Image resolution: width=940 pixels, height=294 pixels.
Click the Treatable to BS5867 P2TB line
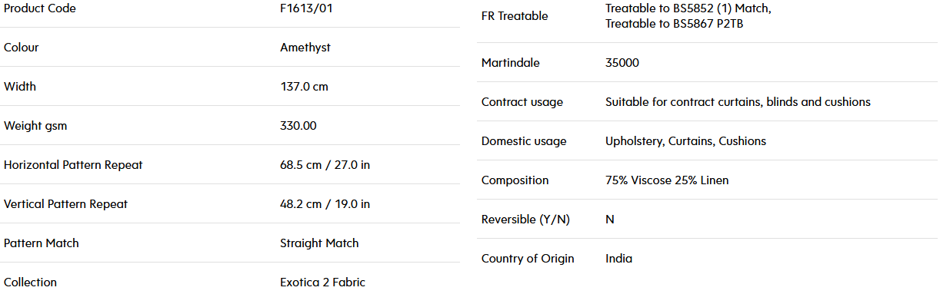(675, 24)
